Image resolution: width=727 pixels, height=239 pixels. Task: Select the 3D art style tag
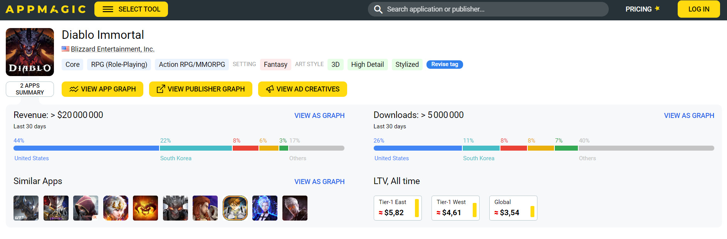[336, 65]
